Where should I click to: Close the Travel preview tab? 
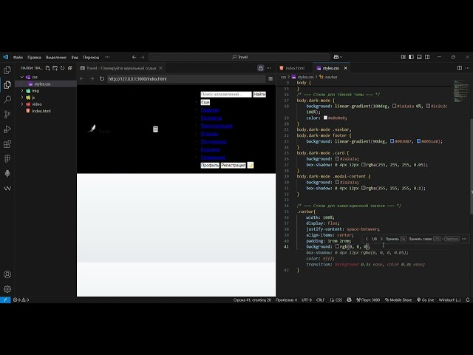point(161,68)
